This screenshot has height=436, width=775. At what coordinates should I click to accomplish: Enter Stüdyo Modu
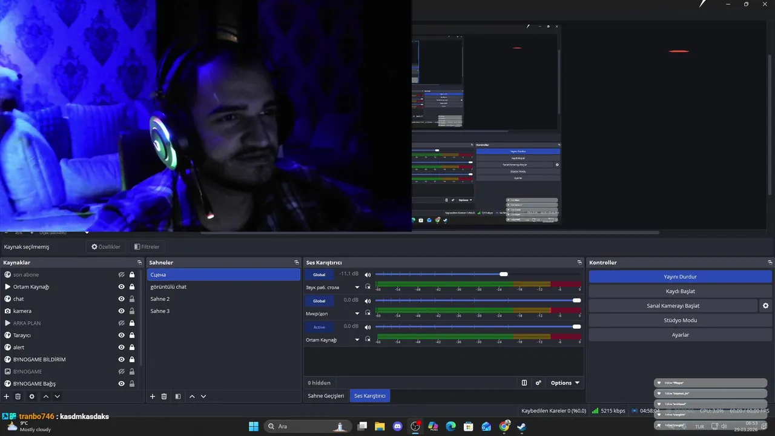pyautogui.click(x=680, y=320)
